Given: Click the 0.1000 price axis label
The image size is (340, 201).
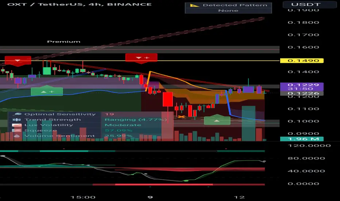Looking at the screenshot, I should point(304,121).
